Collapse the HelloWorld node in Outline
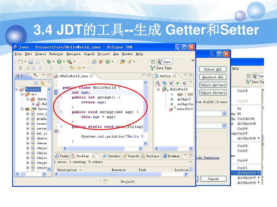This screenshot has width=277, height=207. pos(158,89)
